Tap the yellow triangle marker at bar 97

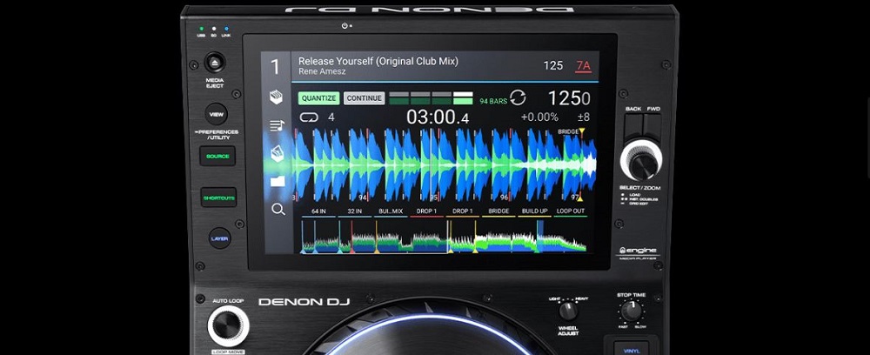pyautogui.click(x=581, y=197)
